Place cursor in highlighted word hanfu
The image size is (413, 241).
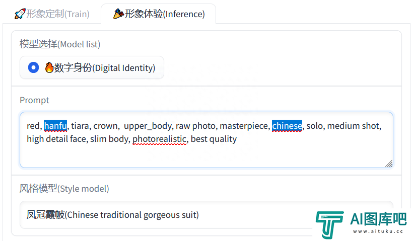(x=55, y=126)
